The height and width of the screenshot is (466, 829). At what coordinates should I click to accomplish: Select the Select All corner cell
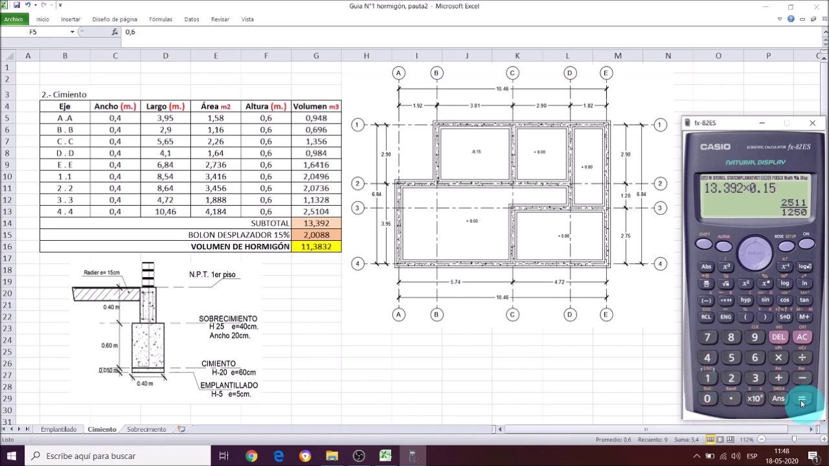[x=8, y=56]
